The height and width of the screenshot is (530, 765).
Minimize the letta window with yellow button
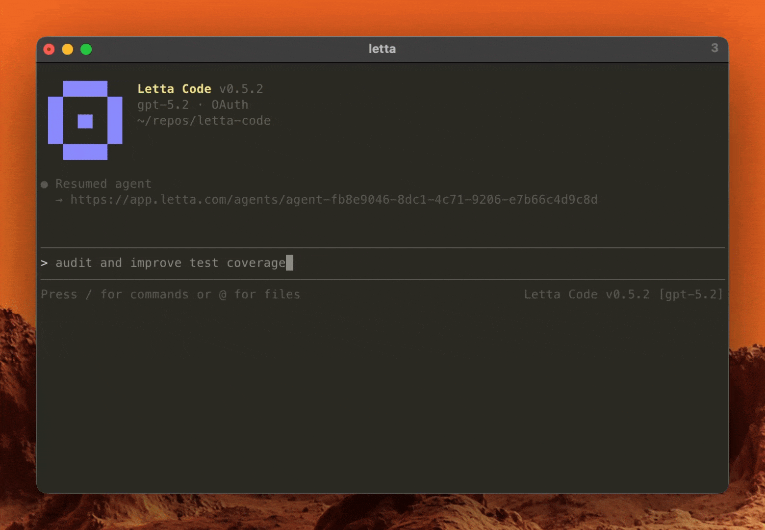(68, 49)
